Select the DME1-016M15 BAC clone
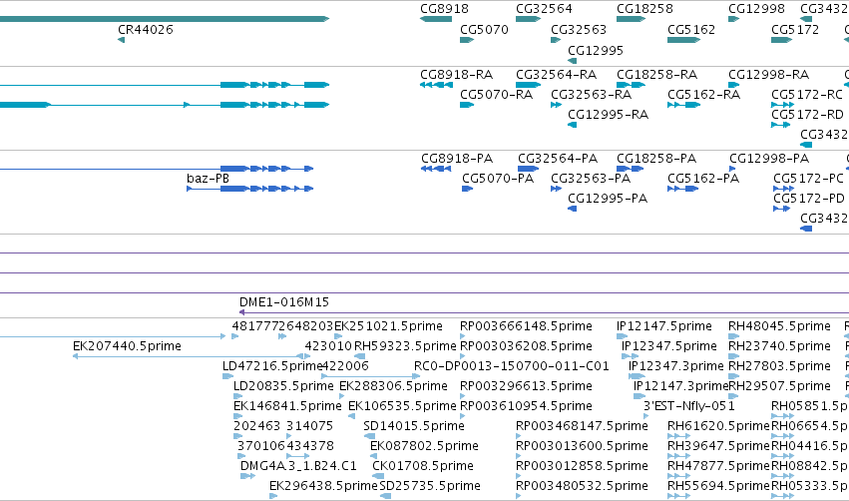Screen dimensions: 849x501 click(544, 312)
